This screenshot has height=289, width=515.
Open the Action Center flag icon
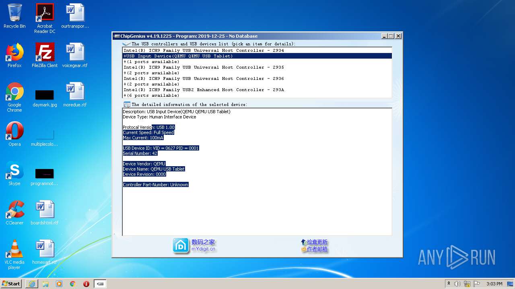click(x=477, y=284)
